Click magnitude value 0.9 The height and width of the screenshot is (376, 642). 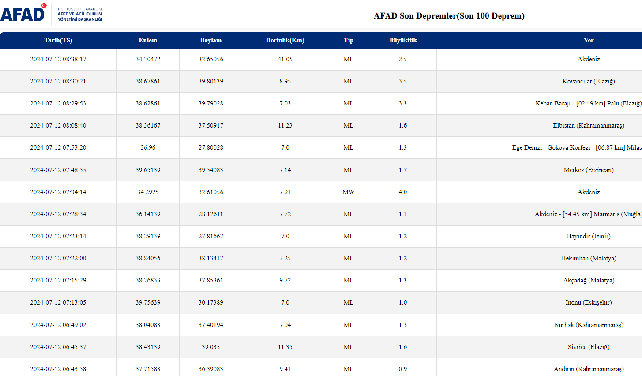[403, 369]
